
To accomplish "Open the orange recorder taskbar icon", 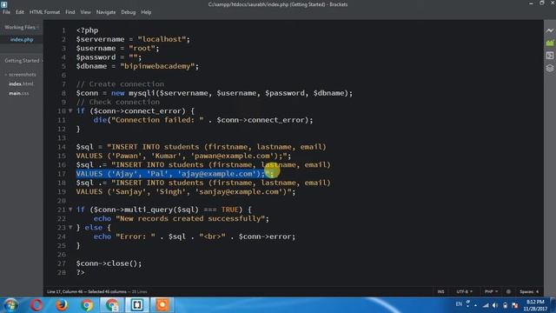I will coord(162,305).
